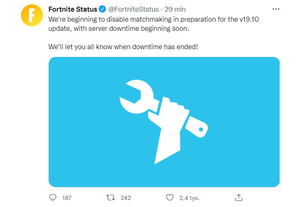Open the Fortnite Status yellow F avatar
Image resolution: width=300 pixels, height=207 pixels.
32,16
